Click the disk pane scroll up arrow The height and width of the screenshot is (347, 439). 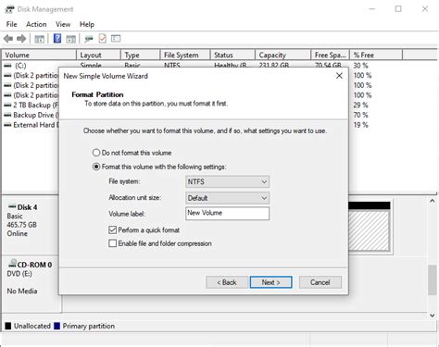click(x=433, y=201)
